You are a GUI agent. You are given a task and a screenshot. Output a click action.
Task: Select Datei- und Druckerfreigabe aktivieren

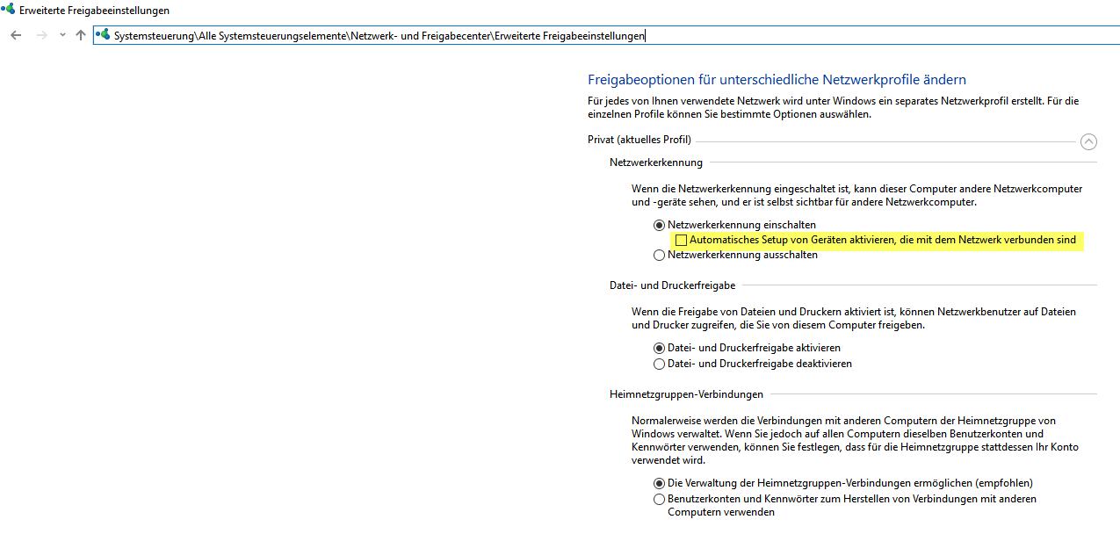click(660, 348)
